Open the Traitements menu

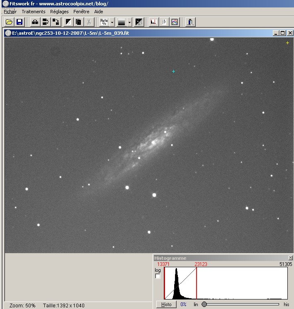pos(34,12)
